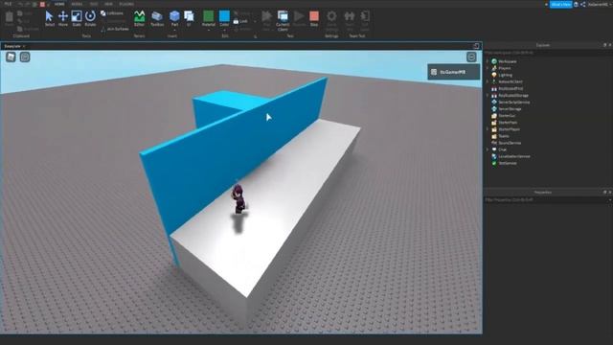This screenshot has height=345, width=613.
Task: Switch to the TEST ribbon tab
Action: [94, 4]
